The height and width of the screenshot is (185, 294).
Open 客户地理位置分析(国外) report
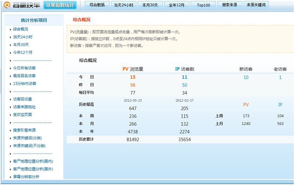[x=33, y=169]
